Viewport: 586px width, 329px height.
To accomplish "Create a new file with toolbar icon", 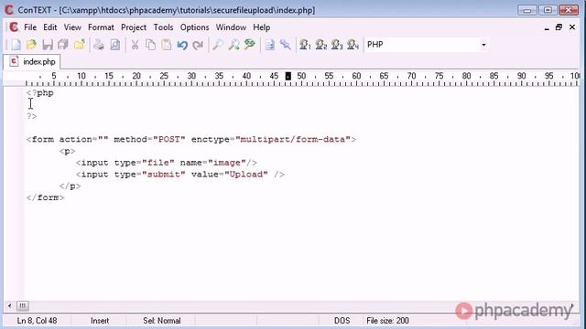I will click(16, 45).
